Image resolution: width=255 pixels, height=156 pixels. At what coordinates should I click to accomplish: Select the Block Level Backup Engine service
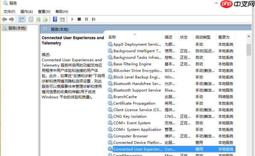click(137, 77)
